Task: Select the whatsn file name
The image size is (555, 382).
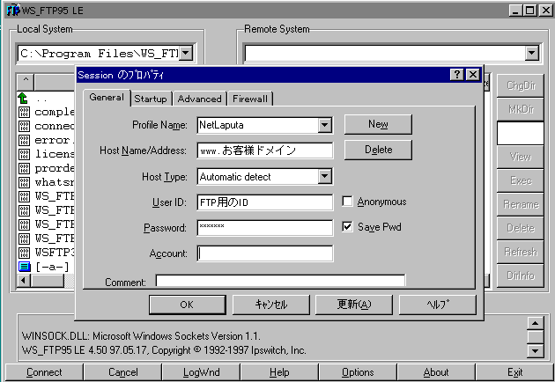Action: point(55,182)
